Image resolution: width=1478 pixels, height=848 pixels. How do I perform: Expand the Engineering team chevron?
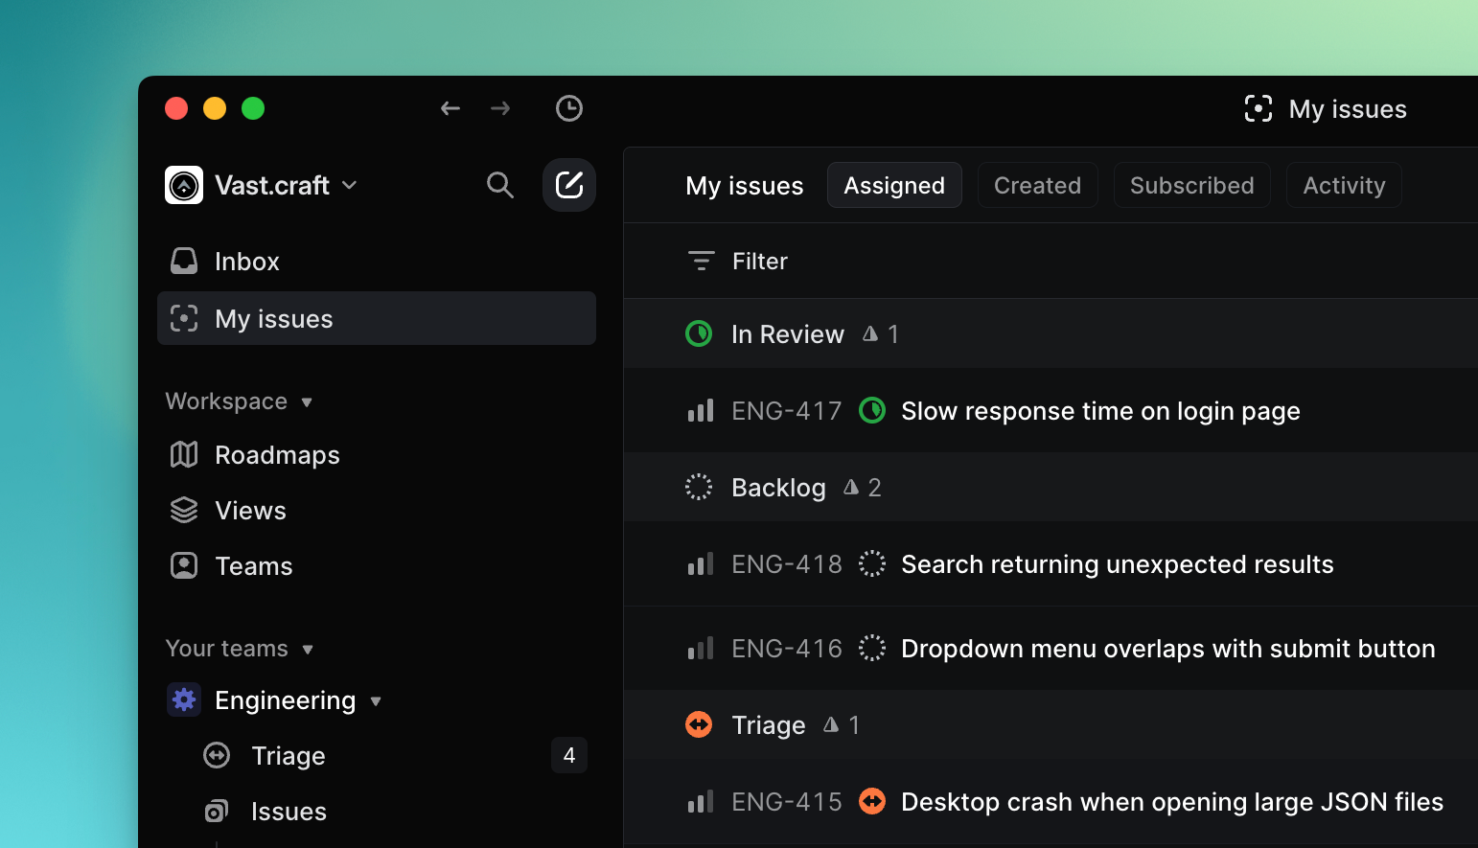click(x=374, y=700)
